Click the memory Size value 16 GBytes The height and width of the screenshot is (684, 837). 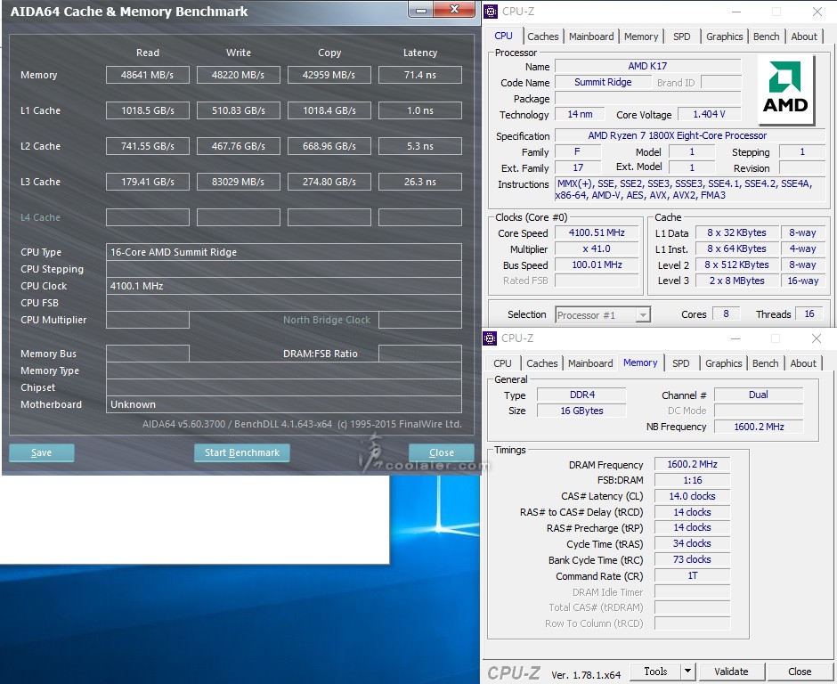[581, 411]
